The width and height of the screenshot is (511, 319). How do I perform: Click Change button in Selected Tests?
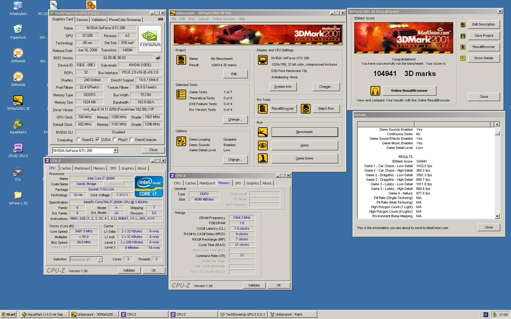[x=235, y=120]
